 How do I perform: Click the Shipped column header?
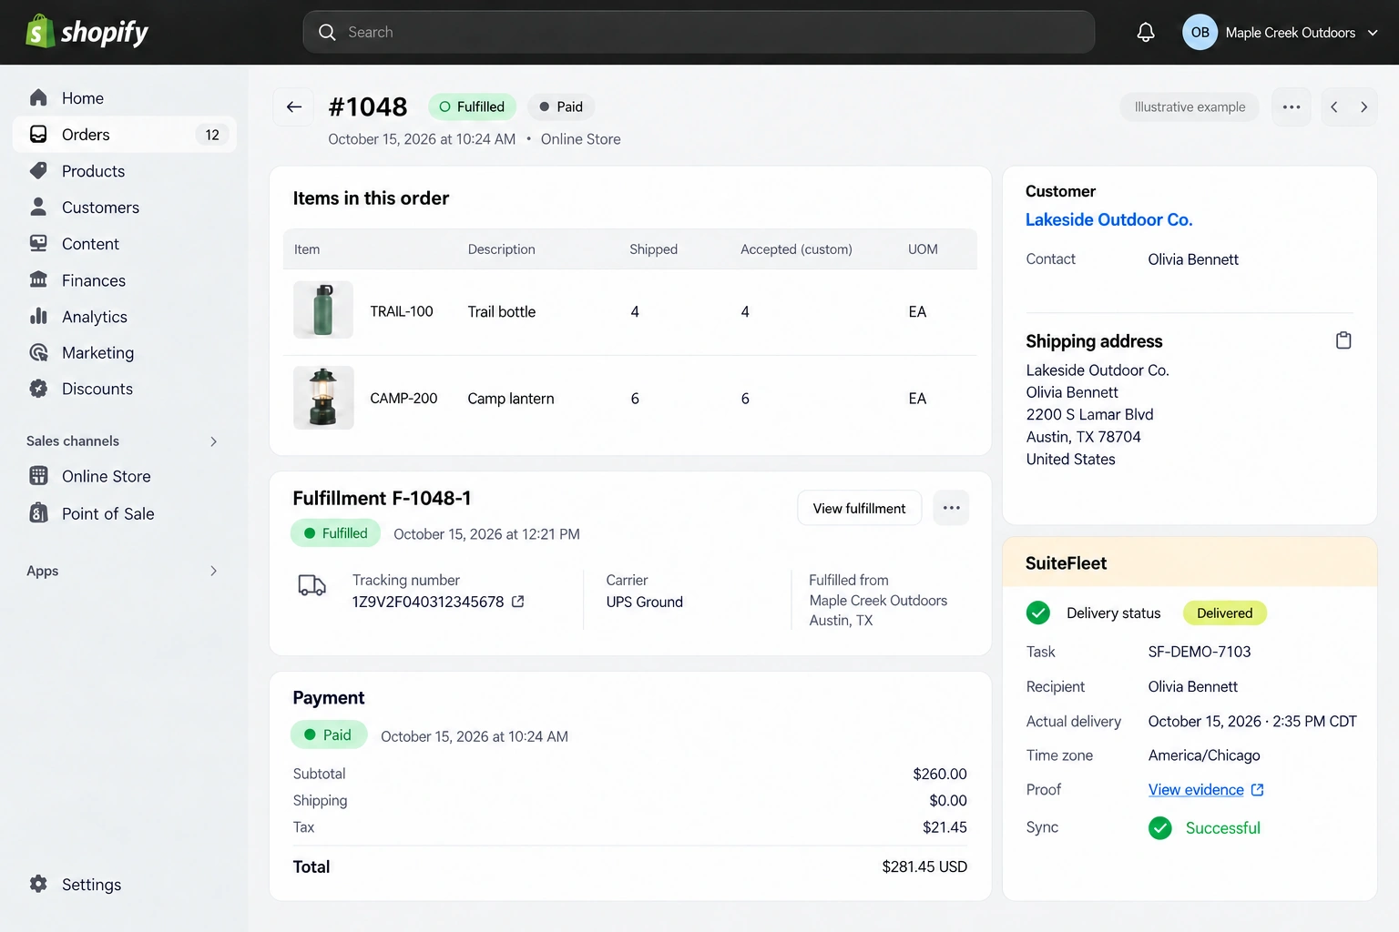653,249
